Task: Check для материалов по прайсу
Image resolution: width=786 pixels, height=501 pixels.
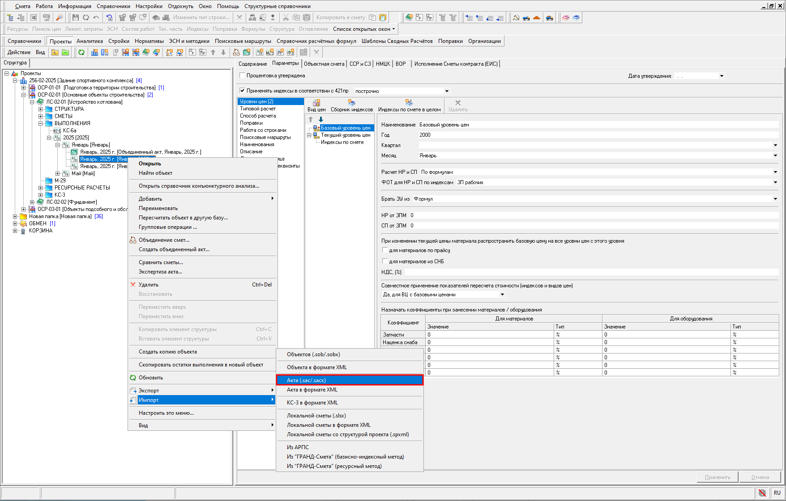Action: point(384,250)
